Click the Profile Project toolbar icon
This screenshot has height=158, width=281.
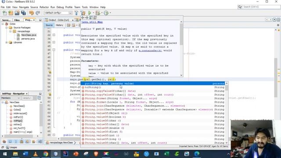106,13
